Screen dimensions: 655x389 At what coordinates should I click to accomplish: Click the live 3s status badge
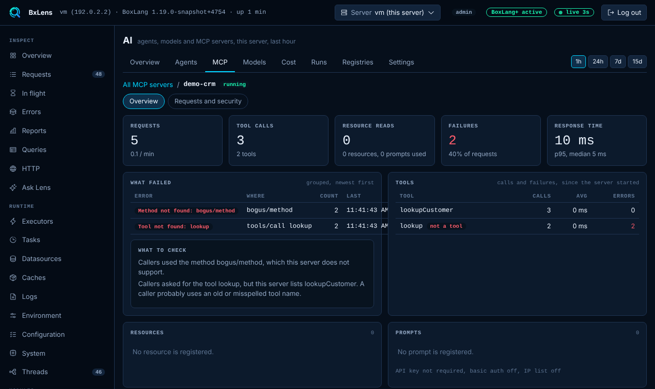point(574,12)
